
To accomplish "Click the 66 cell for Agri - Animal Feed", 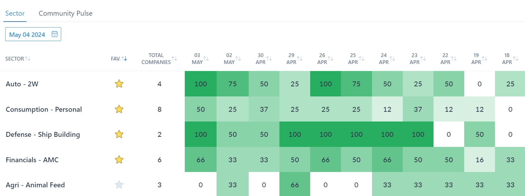I will tap(295, 185).
